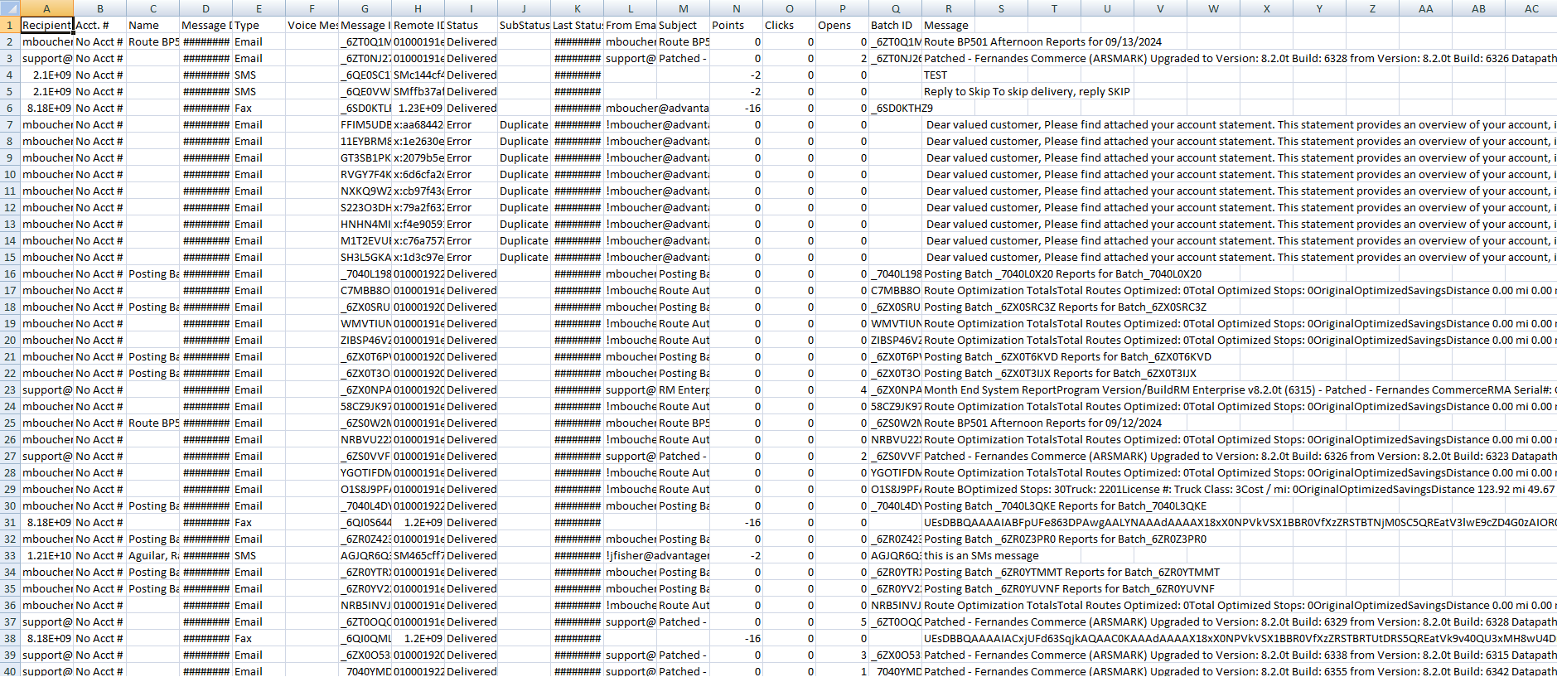Select row 38 header
This screenshot has width=1557, height=677.
[10, 638]
